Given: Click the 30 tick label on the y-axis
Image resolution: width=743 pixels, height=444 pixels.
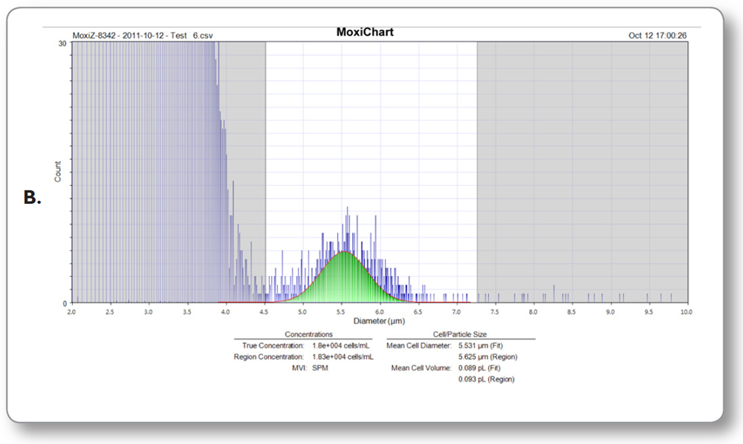Looking at the screenshot, I should pos(62,43).
